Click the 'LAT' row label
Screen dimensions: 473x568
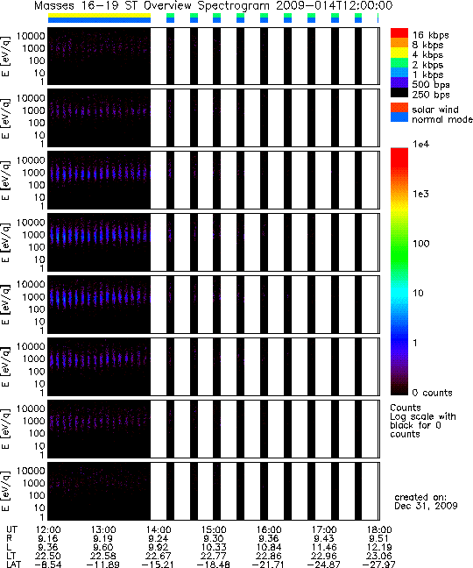coord(13,564)
